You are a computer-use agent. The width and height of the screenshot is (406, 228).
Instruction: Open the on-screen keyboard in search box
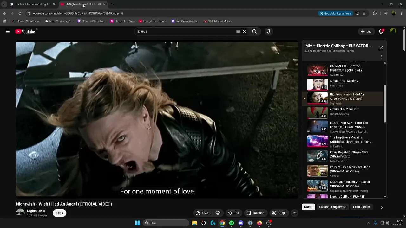point(238,31)
